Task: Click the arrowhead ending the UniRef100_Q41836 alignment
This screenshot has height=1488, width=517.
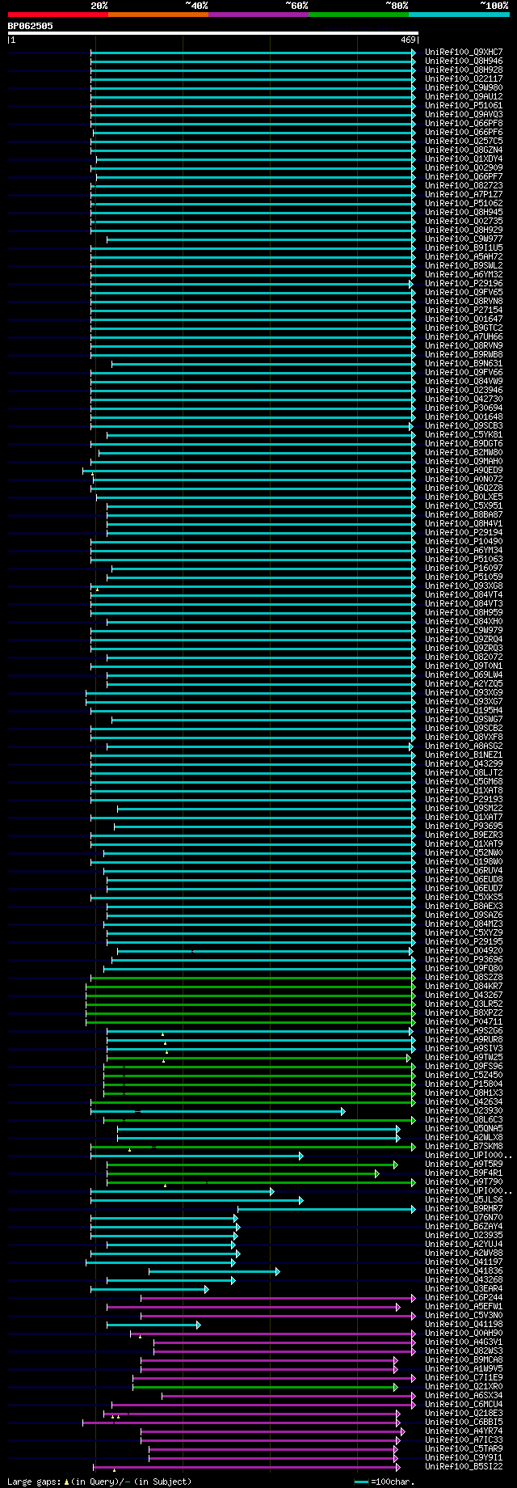Action: (277, 1271)
